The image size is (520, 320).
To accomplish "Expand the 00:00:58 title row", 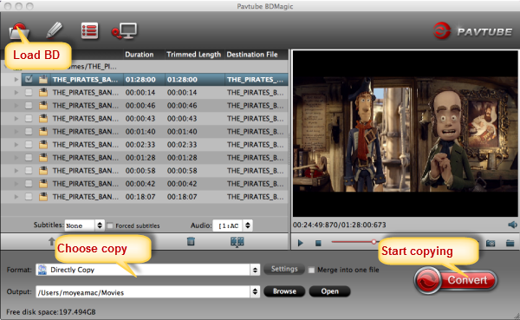I will click(x=16, y=171).
